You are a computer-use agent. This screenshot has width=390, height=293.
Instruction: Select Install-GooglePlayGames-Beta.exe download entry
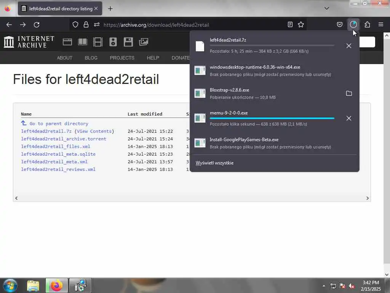click(274, 143)
